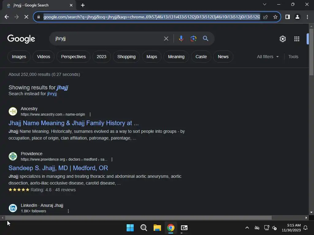Go back to the previous page
The width and height of the screenshot is (314, 235).
point(7,17)
